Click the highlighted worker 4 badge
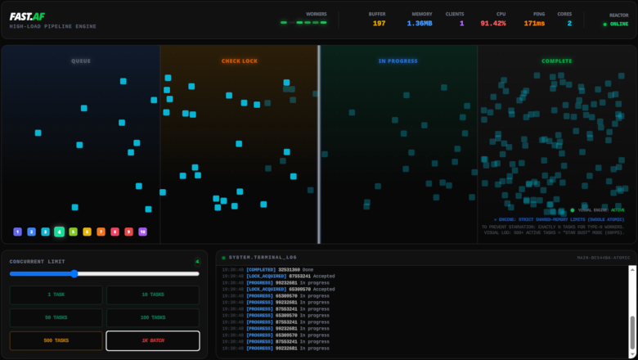 click(59, 232)
